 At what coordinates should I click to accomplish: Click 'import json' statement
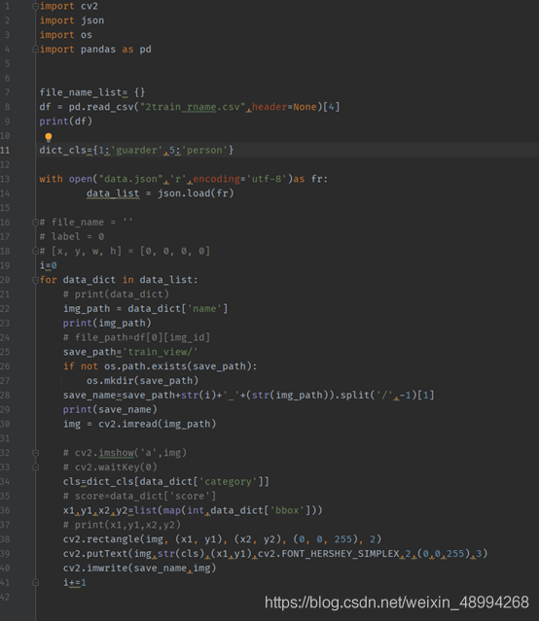click(72, 20)
